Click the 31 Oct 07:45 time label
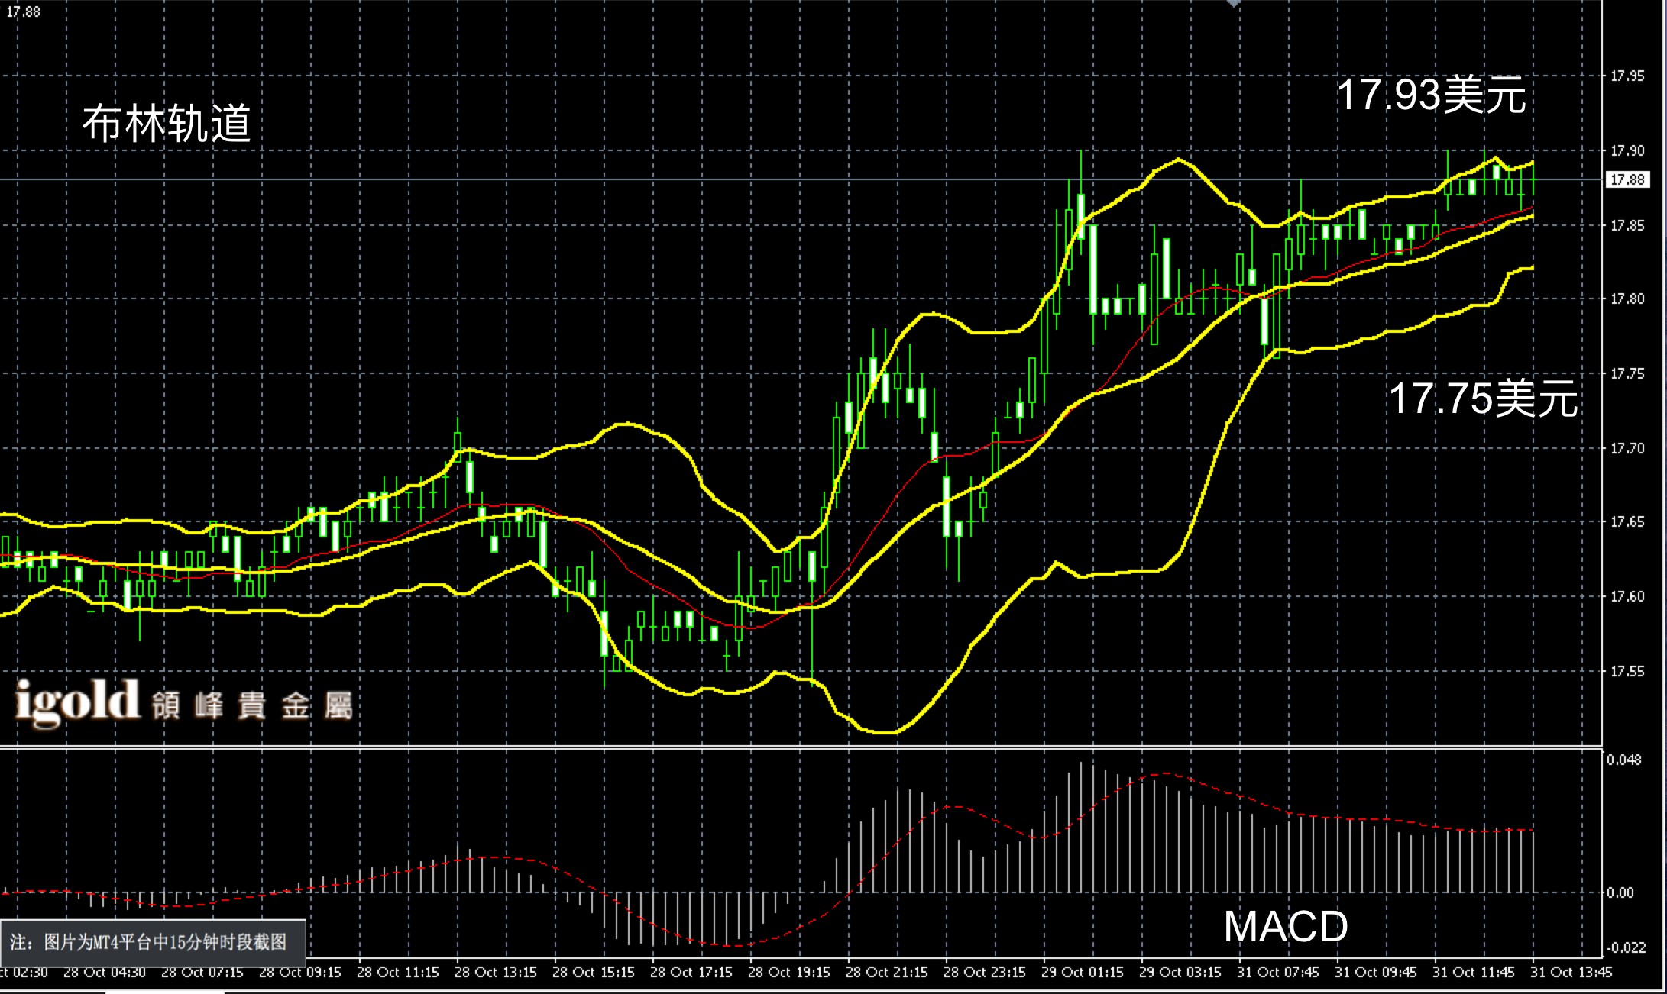This screenshot has height=994, width=1667. (1277, 973)
